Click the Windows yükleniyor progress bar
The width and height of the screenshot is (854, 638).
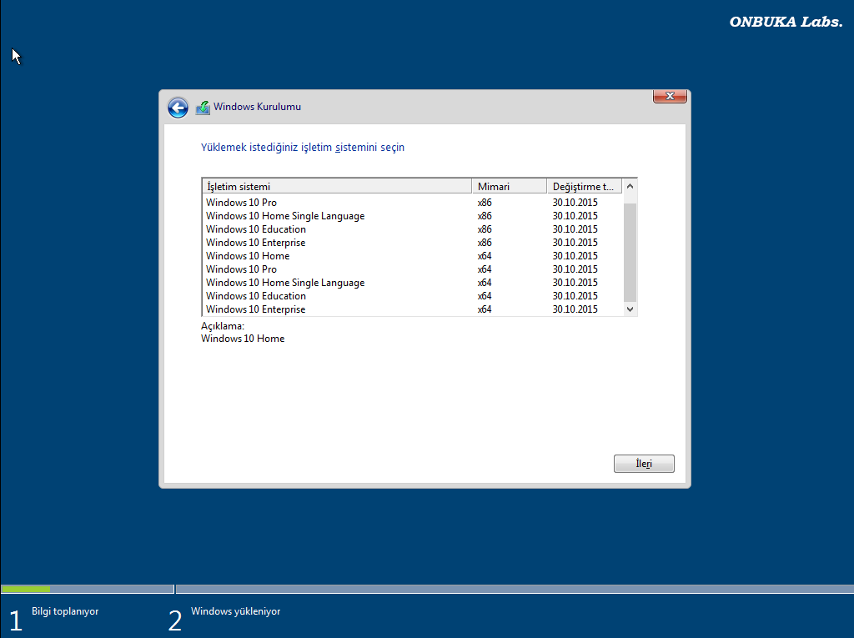pos(515,589)
